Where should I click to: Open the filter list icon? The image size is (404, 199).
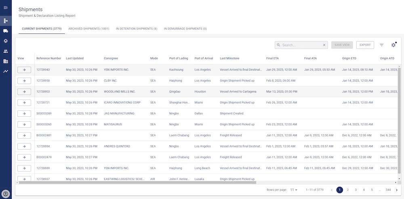(381, 45)
